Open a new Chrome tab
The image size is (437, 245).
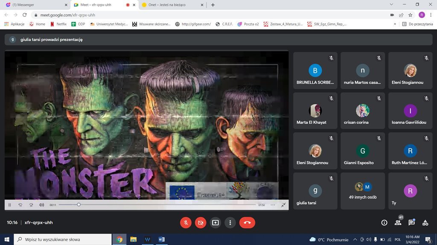pos(213,5)
